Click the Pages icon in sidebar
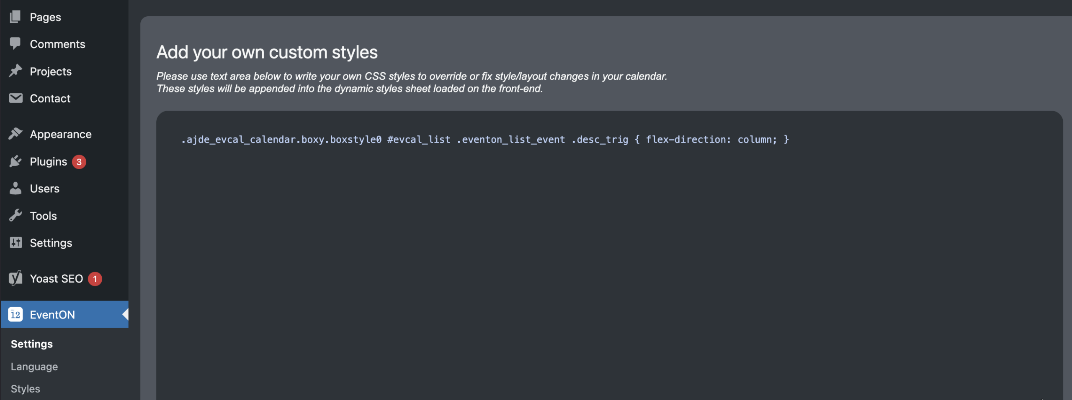1072x400 pixels. coord(15,17)
